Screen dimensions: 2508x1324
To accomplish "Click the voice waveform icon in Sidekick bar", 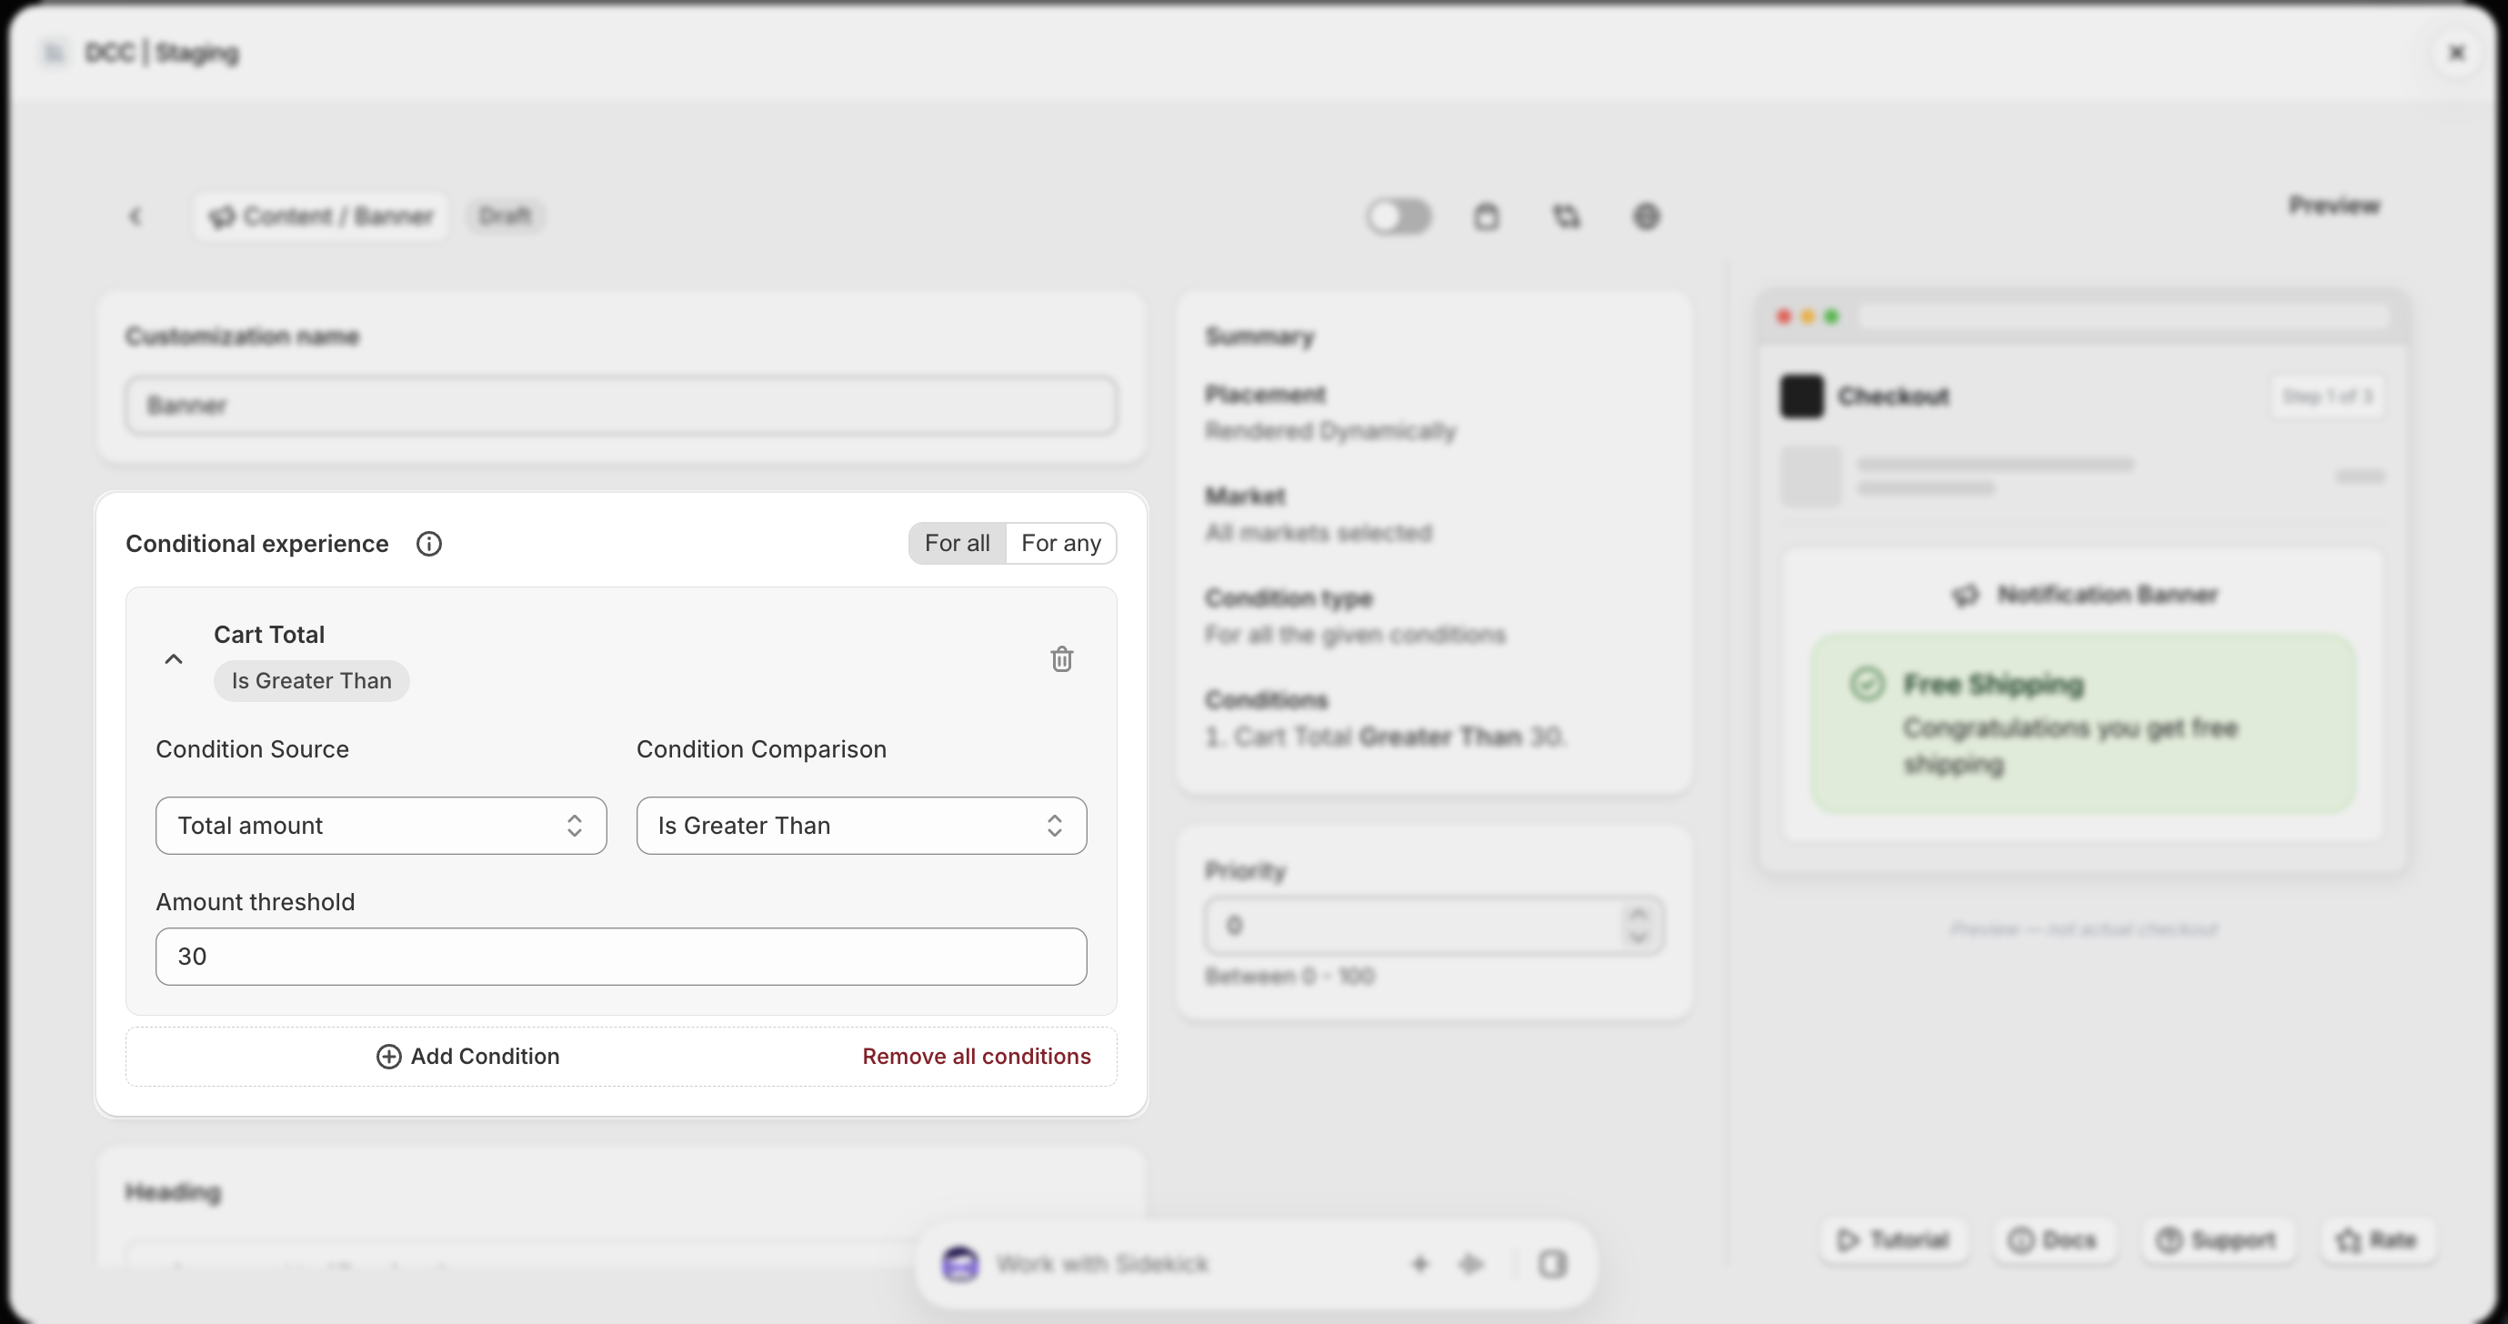I will pos(1470,1264).
